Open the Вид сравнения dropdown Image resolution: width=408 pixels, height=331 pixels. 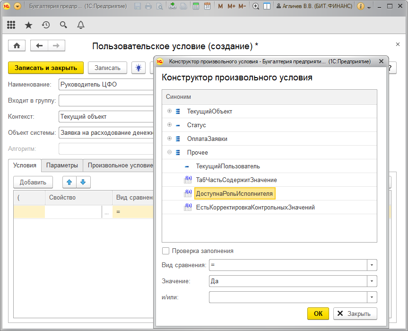pyautogui.click(x=372, y=265)
